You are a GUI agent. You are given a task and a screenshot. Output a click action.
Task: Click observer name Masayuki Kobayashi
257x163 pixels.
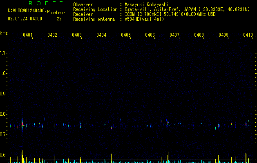coord(147,4)
